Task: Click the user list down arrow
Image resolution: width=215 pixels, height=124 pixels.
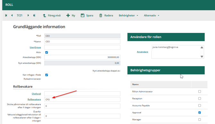Action: pos(202,56)
